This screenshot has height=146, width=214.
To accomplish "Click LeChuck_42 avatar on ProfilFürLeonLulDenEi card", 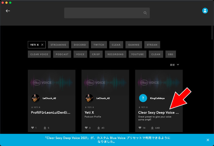I will tap(36, 98).
